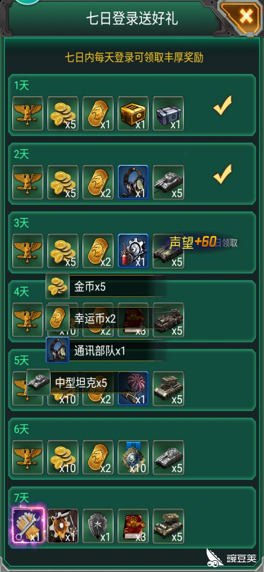Tap the Day 2 headset communication unit
Viewport: 264px width, 572px height.
pyautogui.click(x=133, y=182)
